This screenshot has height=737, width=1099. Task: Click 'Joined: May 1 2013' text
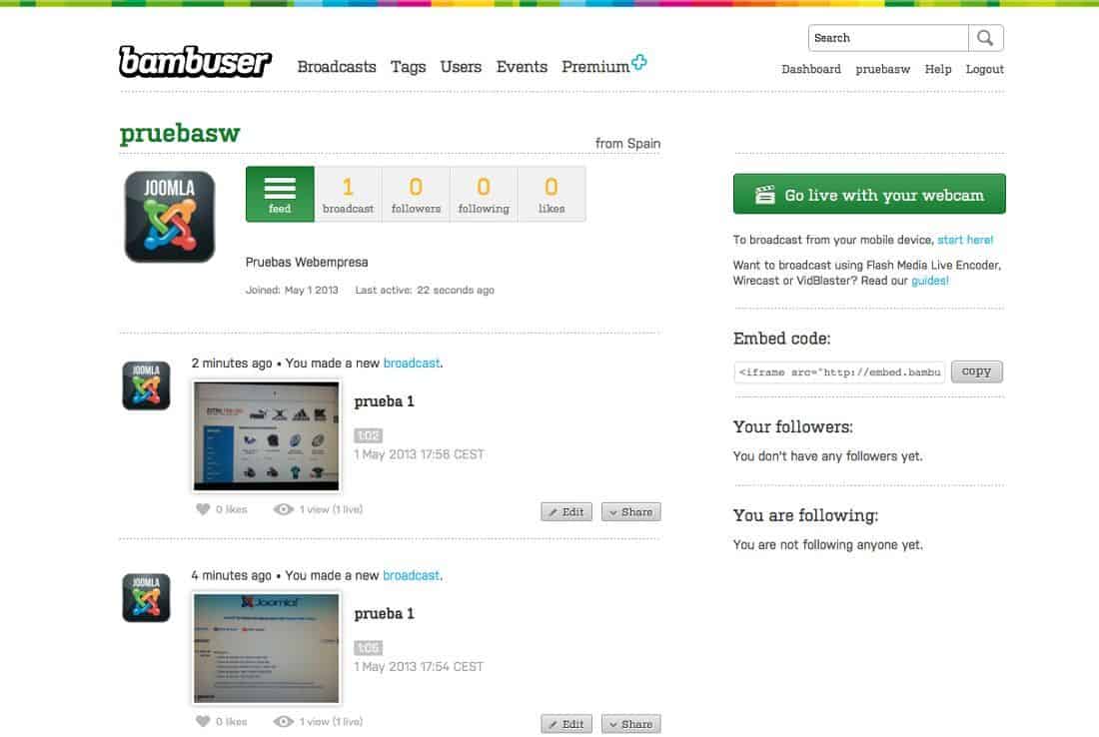coord(292,290)
